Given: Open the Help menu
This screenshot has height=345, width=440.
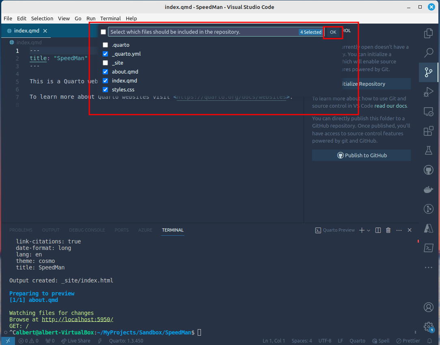Looking at the screenshot, I should (x=132, y=19).
